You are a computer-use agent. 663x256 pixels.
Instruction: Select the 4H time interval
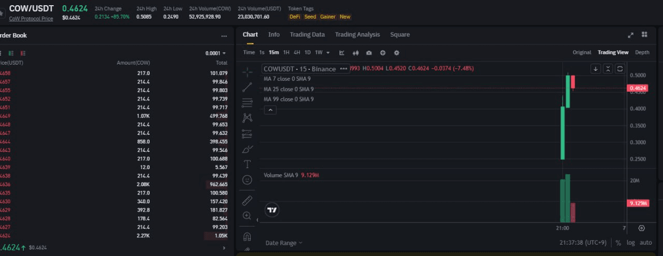pos(297,53)
